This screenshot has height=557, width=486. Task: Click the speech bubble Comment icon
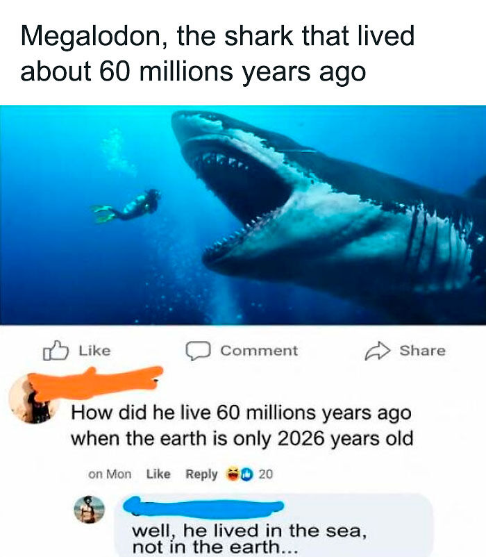198,351
